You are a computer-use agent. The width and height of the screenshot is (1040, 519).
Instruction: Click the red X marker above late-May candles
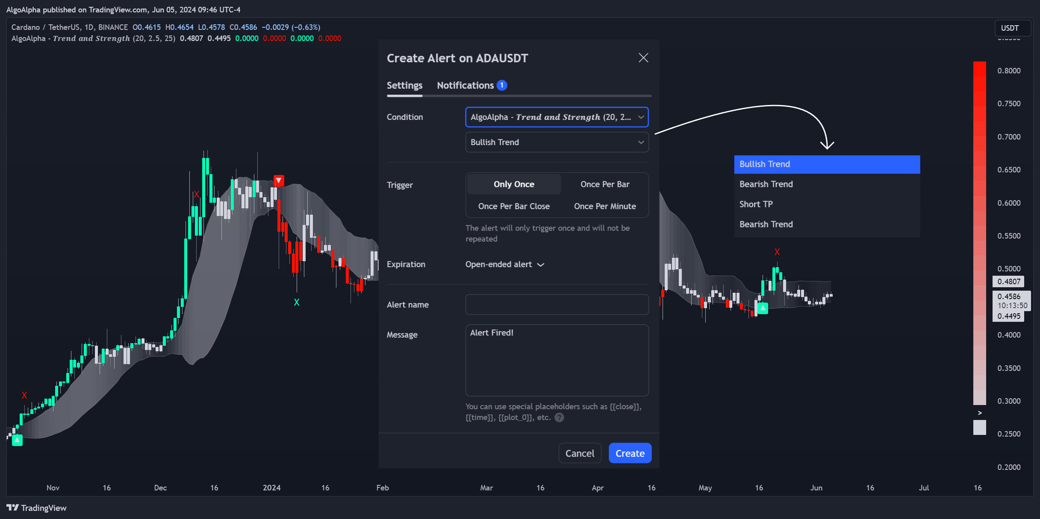[777, 252]
